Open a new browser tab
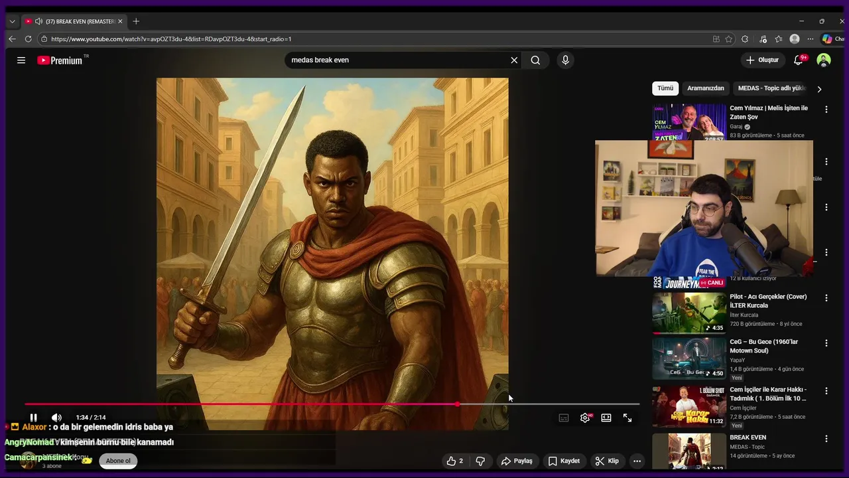Image resolution: width=849 pixels, height=478 pixels. (x=136, y=21)
